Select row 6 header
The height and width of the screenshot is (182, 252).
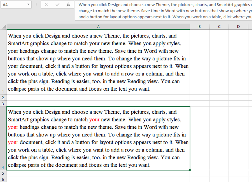pyautogui.click(x=3, y=179)
